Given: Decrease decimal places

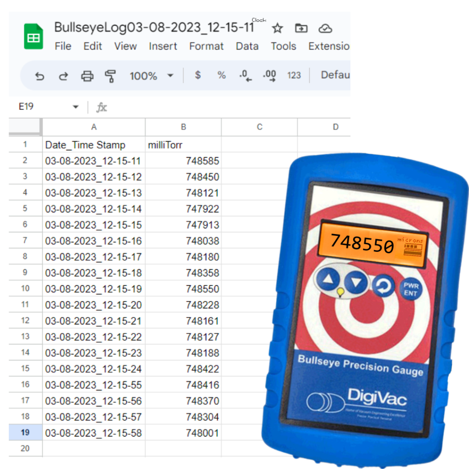Looking at the screenshot, I should pos(245,76).
